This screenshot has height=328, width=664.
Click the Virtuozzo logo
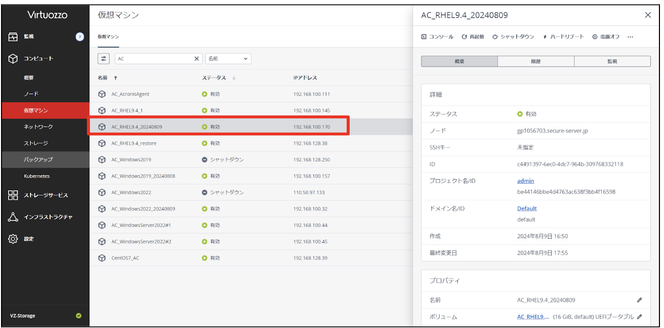(x=48, y=15)
